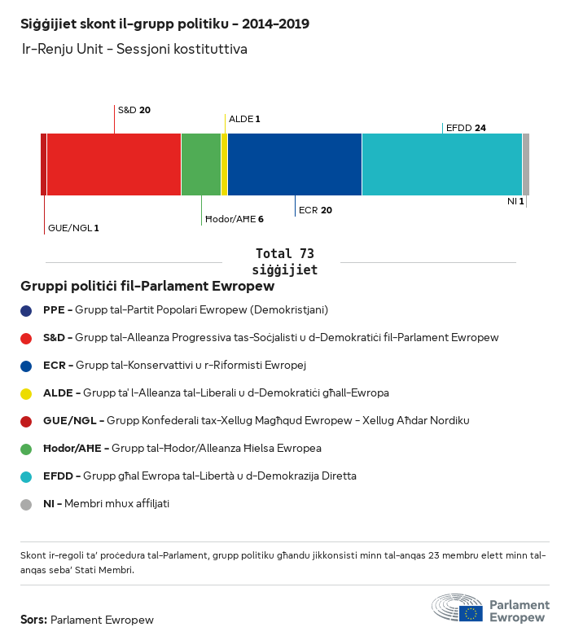Screen dimensions: 570x640
Task: Select the green Ħodor/AĦE bar segment
Action: [x=200, y=164]
